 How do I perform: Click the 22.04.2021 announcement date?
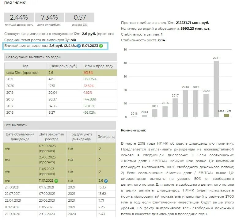13,200
